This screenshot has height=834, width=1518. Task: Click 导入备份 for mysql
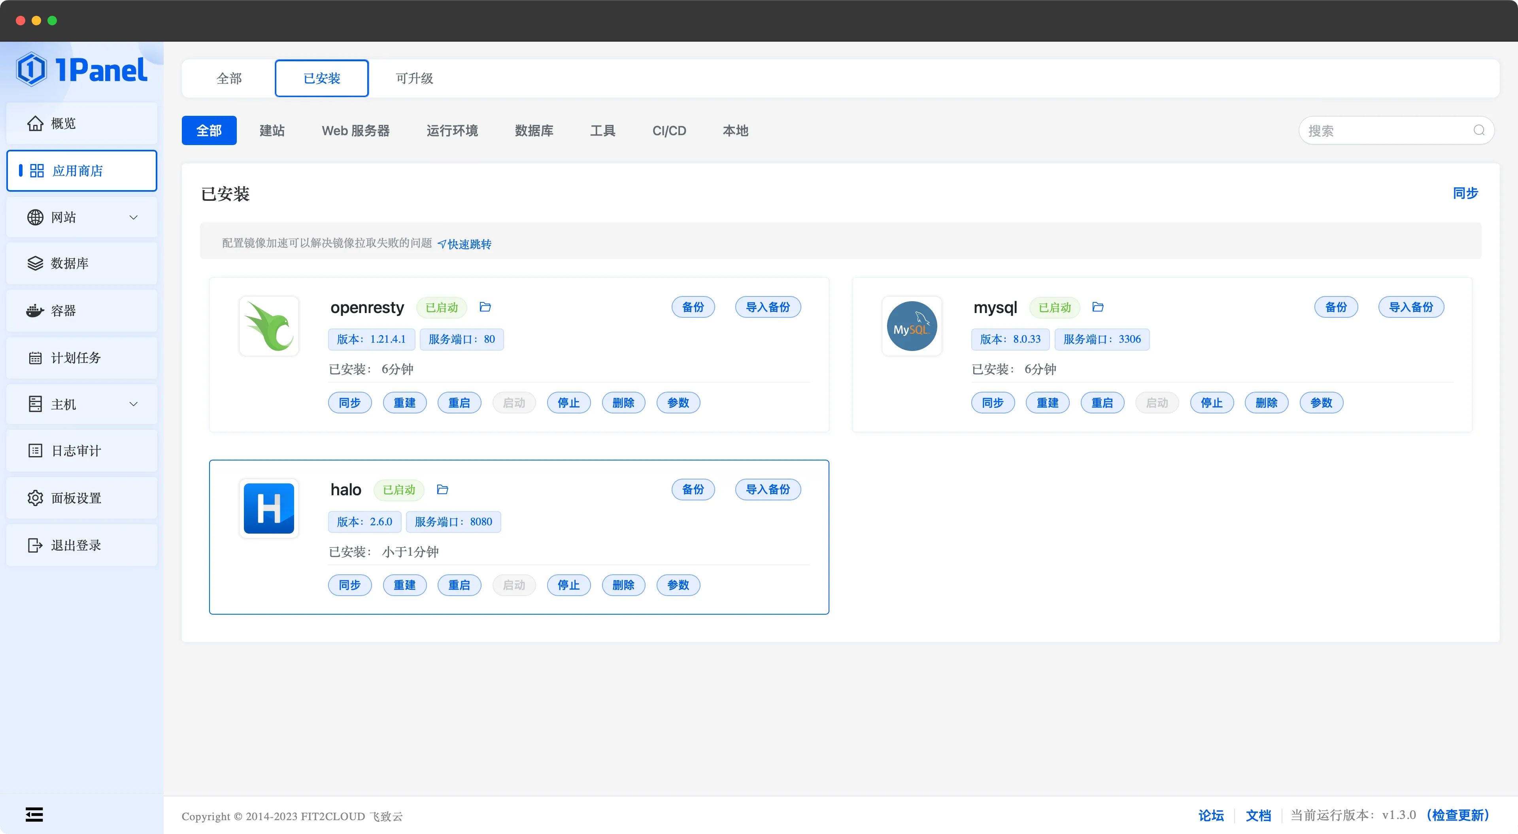pyautogui.click(x=1411, y=307)
